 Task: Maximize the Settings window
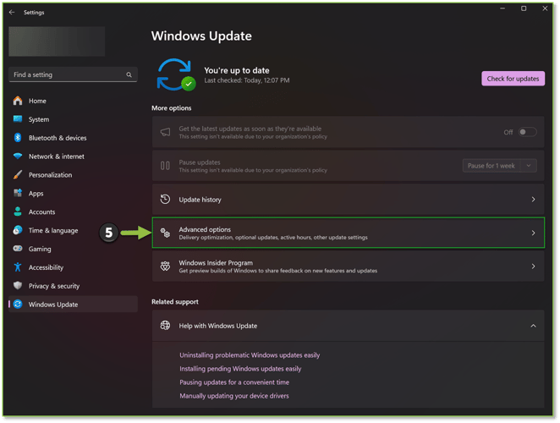pyautogui.click(x=524, y=8)
